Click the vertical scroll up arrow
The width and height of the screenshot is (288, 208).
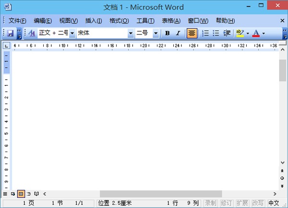pyautogui.click(x=283, y=50)
